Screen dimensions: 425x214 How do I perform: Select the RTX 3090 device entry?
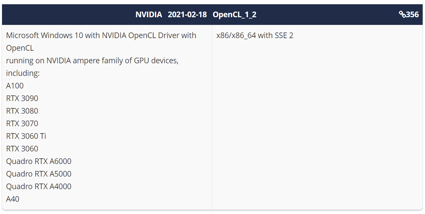[22, 98]
